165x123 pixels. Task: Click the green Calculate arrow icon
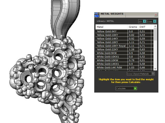[x=135, y=88]
